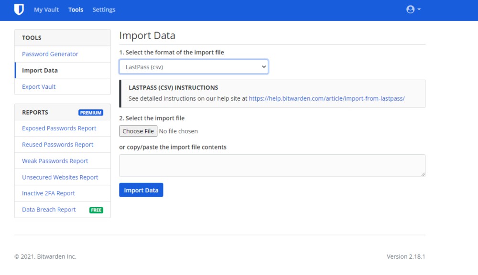Click the PREMIUM badge beside Reports
Image resolution: width=478 pixels, height=275 pixels.
(91, 113)
